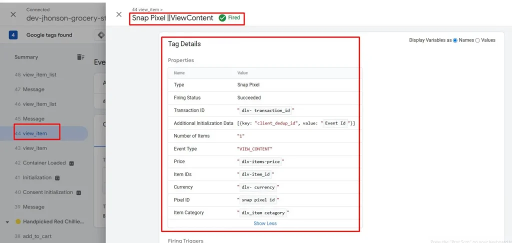Close the Tag Assistant debug sidebar
The width and height of the screenshot is (512, 243).
(x=13, y=14)
